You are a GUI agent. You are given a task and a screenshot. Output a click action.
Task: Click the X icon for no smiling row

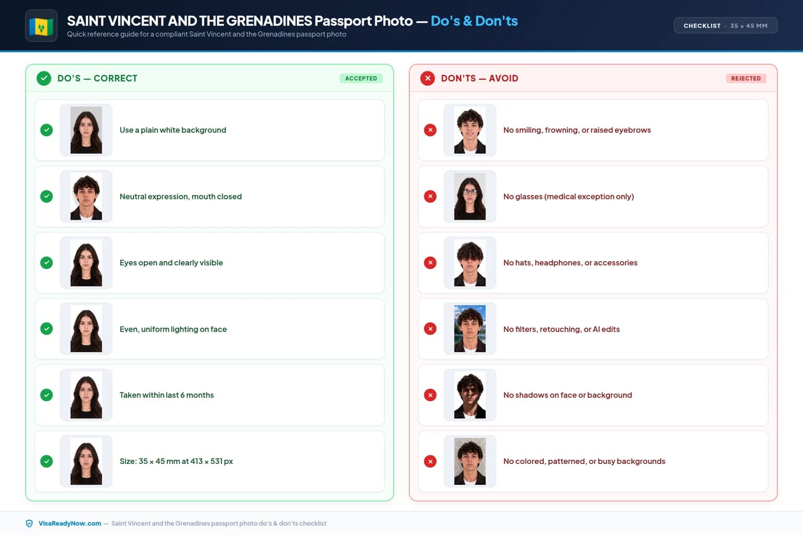pyautogui.click(x=430, y=130)
